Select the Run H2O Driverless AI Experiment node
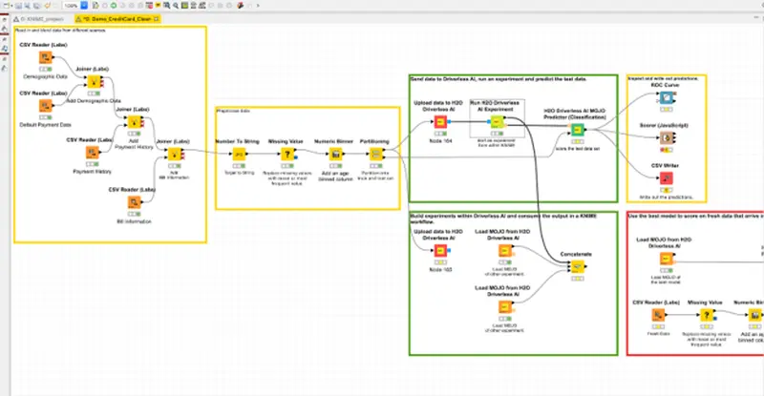Image resolution: width=764 pixels, height=396 pixels. tap(497, 122)
